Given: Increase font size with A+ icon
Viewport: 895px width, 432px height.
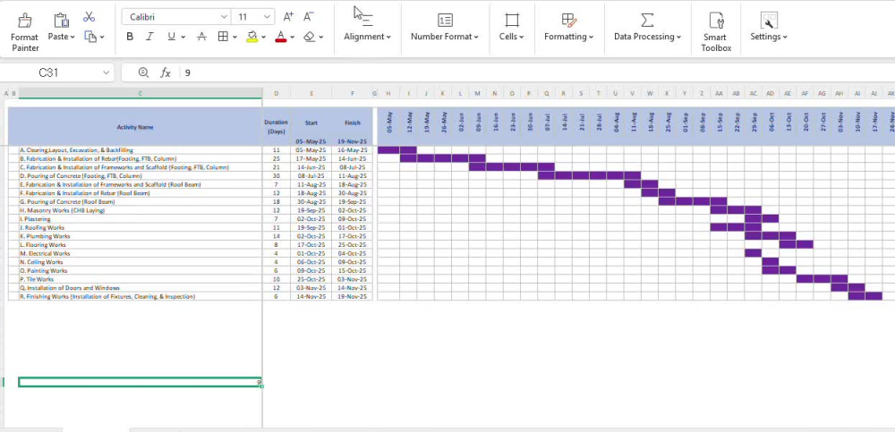Looking at the screenshot, I should pyautogui.click(x=289, y=17).
